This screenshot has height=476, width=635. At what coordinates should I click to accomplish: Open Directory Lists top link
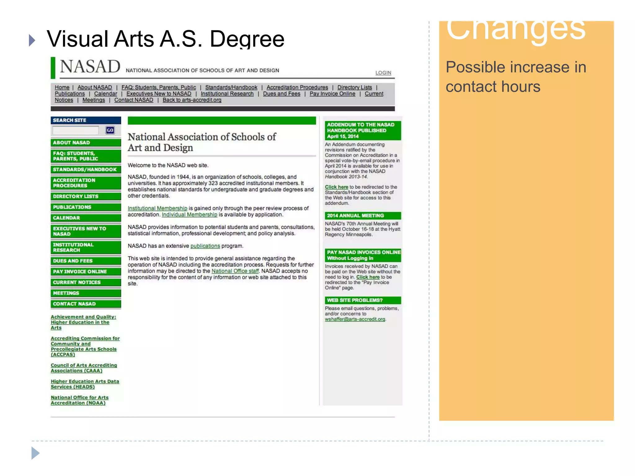point(354,87)
